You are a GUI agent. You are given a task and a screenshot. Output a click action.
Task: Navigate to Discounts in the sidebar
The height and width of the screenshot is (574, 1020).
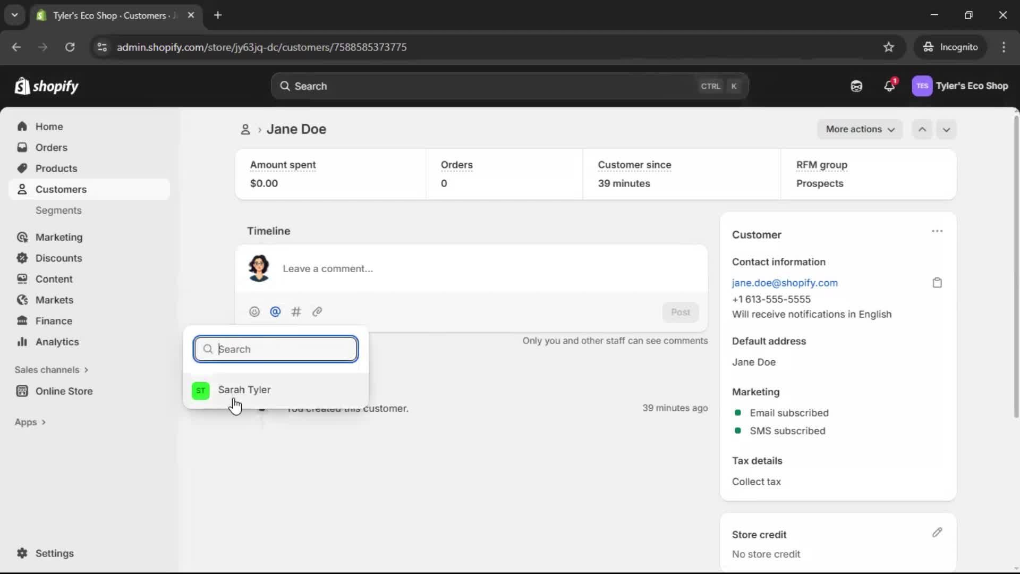(x=59, y=258)
